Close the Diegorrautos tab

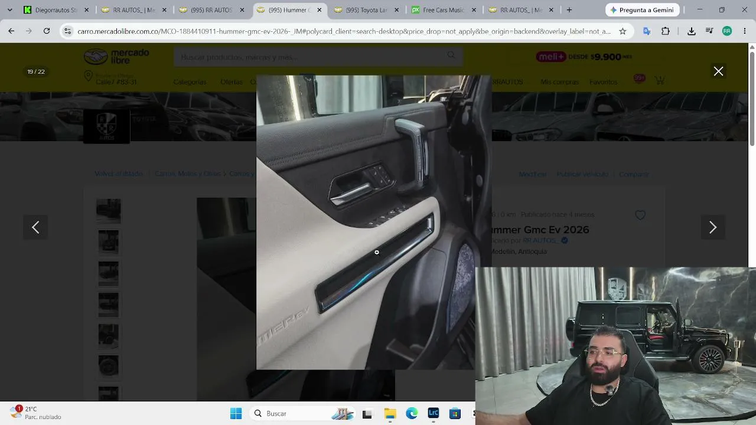(x=87, y=10)
